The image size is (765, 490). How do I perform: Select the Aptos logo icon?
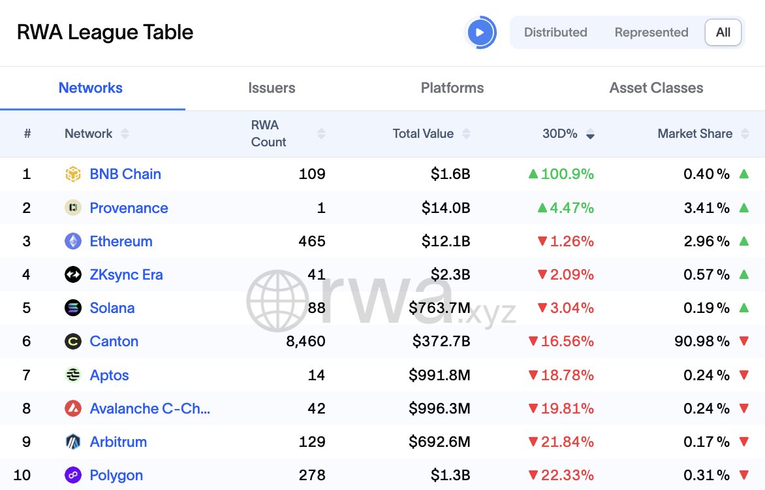(74, 375)
